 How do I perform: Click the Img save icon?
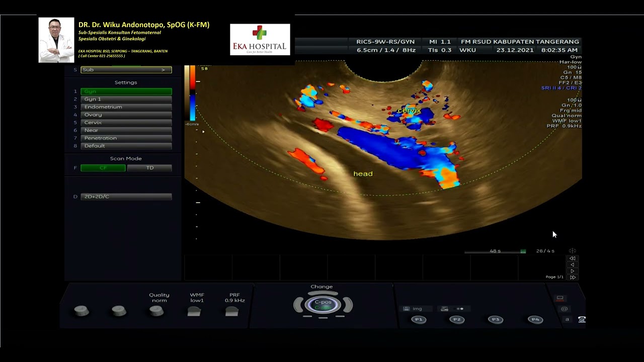tap(407, 309)
